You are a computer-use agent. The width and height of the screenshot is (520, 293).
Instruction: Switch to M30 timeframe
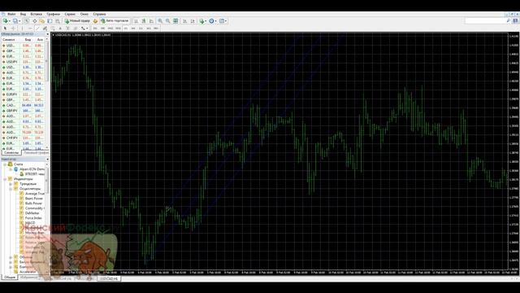(x=118, y=28)
